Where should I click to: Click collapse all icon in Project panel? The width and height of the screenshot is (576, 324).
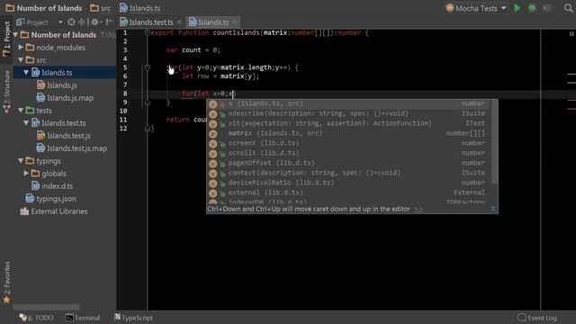coord(82,22)
